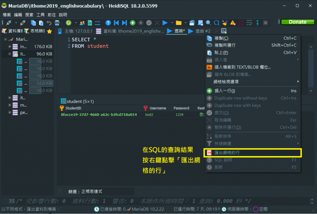Expand the in... database tree node
Viewport: 317px width, 214px height.
[x=10, y=46]
